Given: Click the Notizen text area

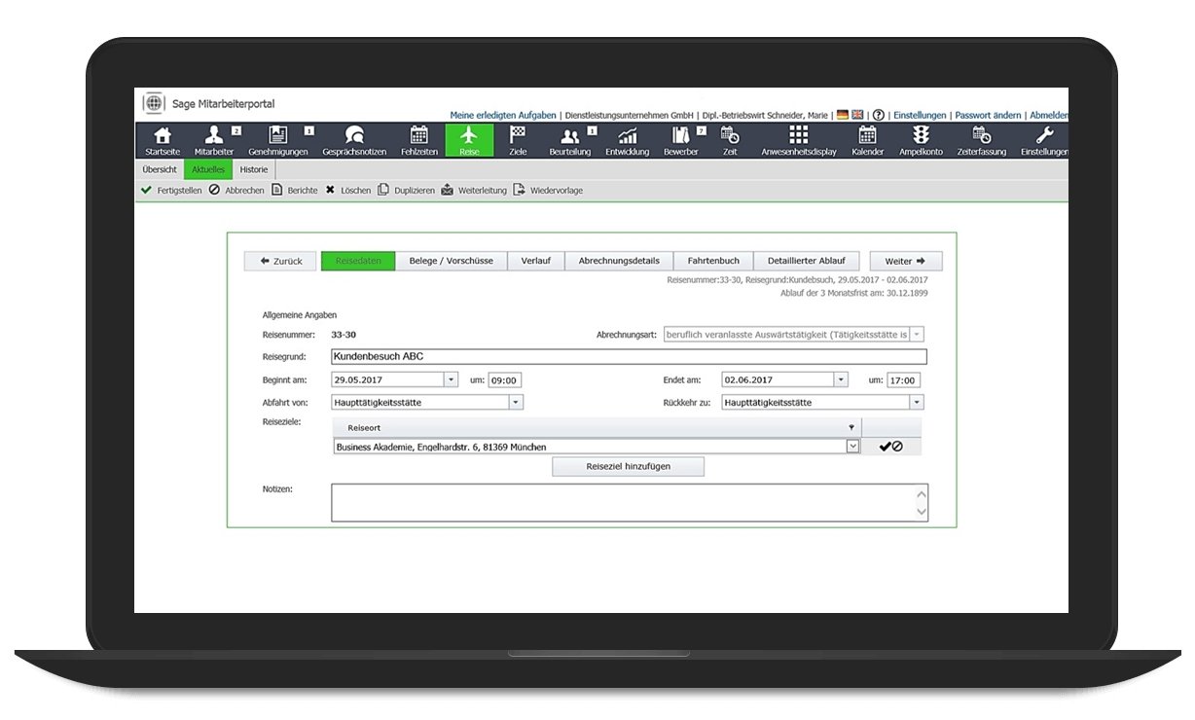Looking at the screenshot, I should tap(629, 503).
